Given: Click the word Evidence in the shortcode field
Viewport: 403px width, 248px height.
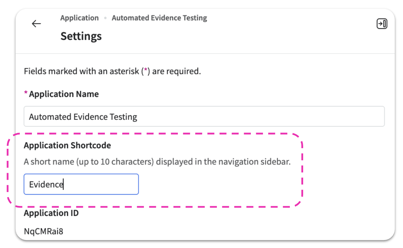Looking at the screenshot, I should point(46,185).
